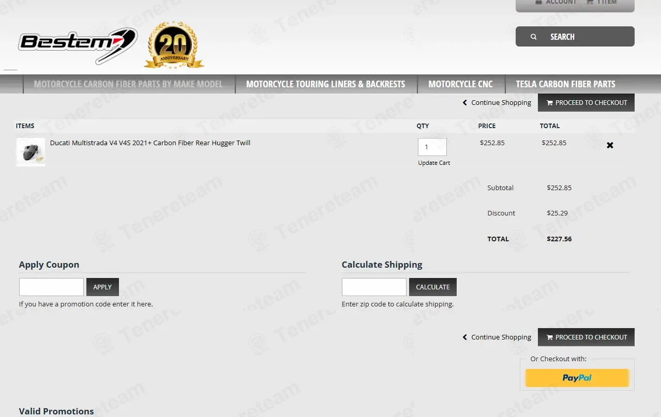Screen dimensions: 661x417
Task: Click the Update Cart link
Action: (434, 163)
